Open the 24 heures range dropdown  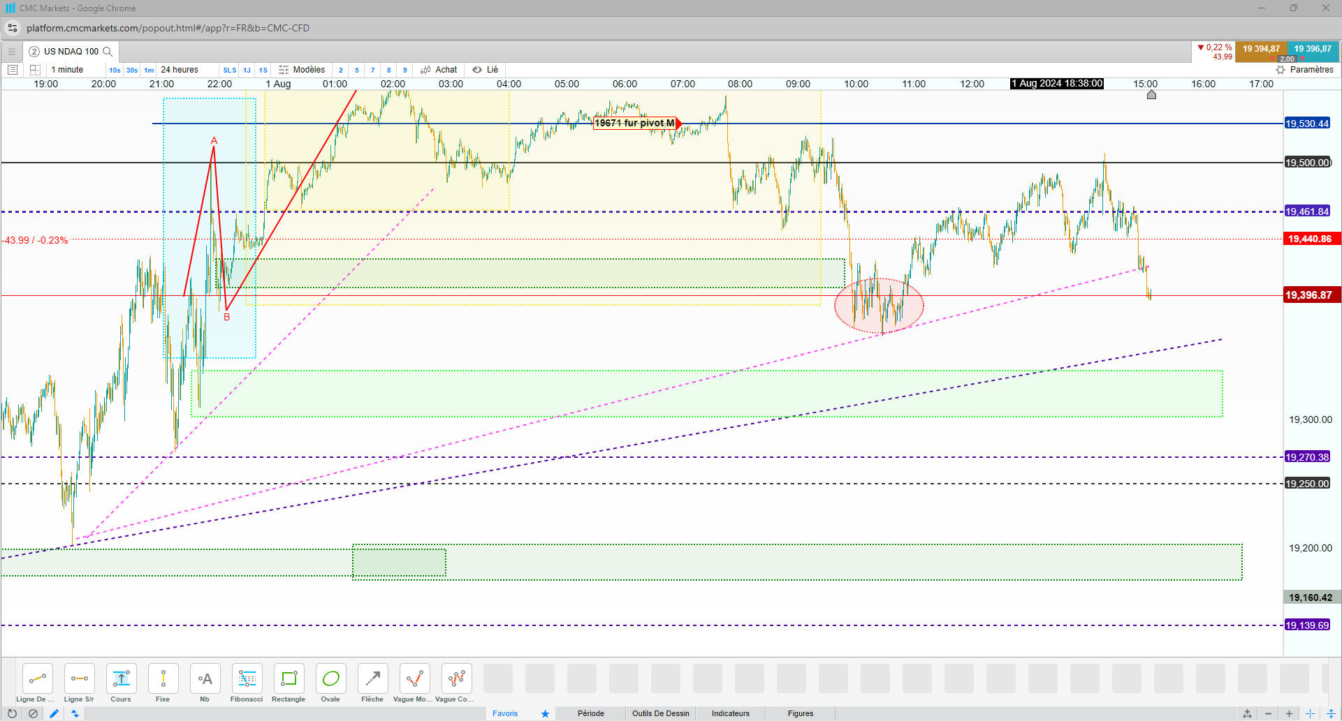click(180, 70)
